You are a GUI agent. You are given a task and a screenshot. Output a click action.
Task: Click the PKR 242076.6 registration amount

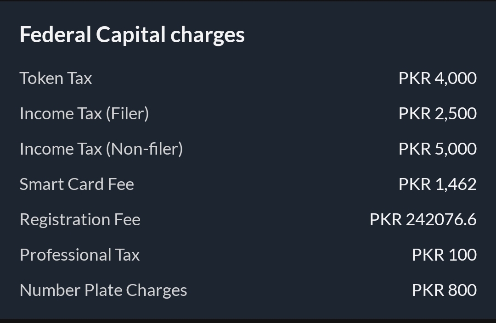point(423,220)
